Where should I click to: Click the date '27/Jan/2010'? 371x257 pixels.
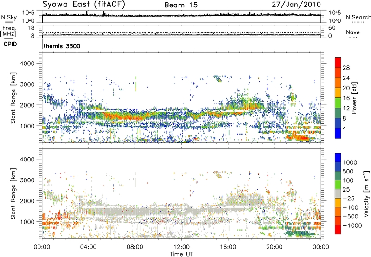[296, 5]
